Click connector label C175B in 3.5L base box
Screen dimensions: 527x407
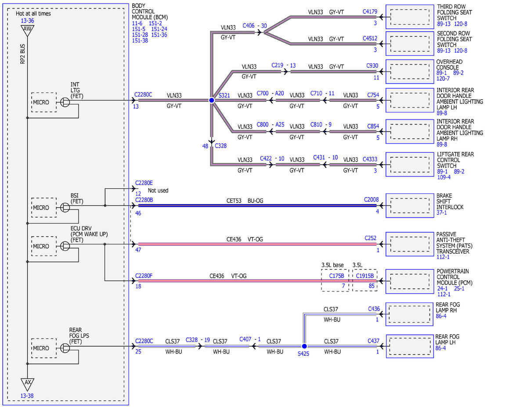coord(337,276)
